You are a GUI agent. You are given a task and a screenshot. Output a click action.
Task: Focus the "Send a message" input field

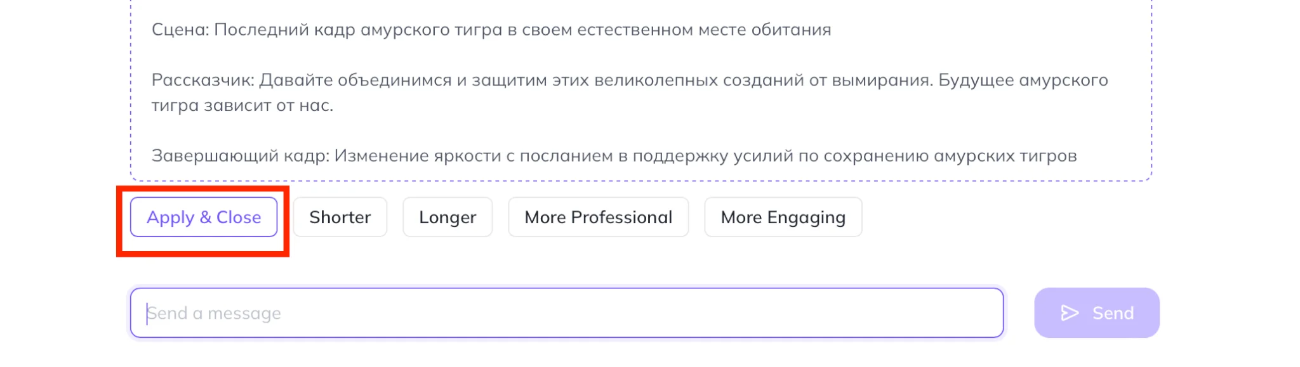click(x=566, y=313)
